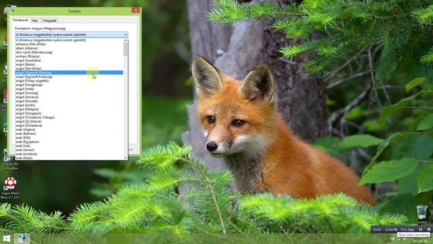
Task: Select the globe app in the taskbar
Action: coord(22,239)
